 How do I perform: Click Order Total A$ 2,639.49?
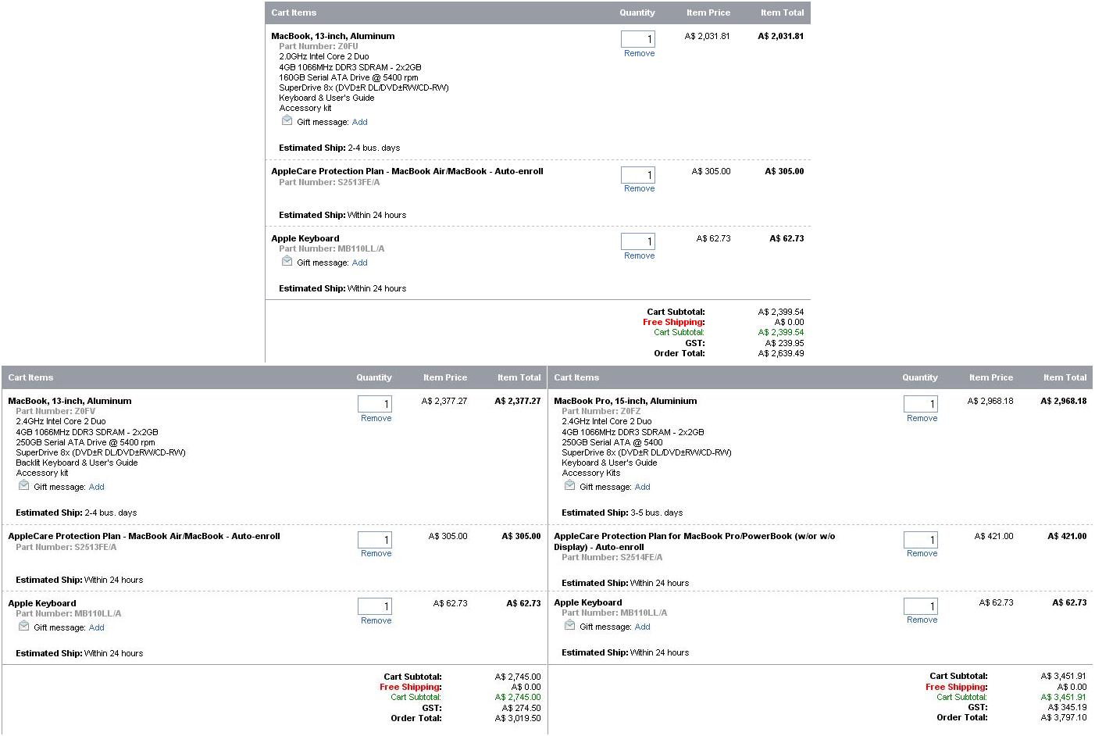tap(780, 353)
